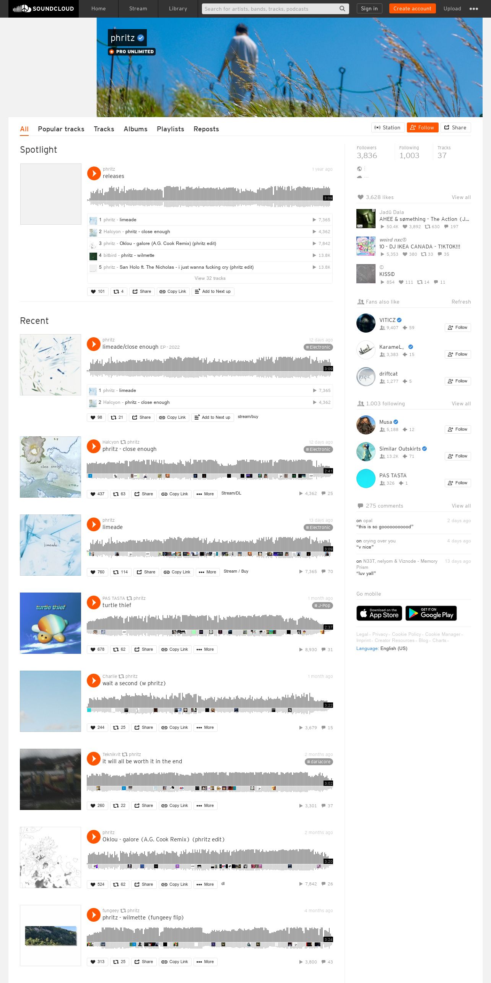Play the 'turtle thief' track
Screen dimensions: 491x983
(94, 603)
